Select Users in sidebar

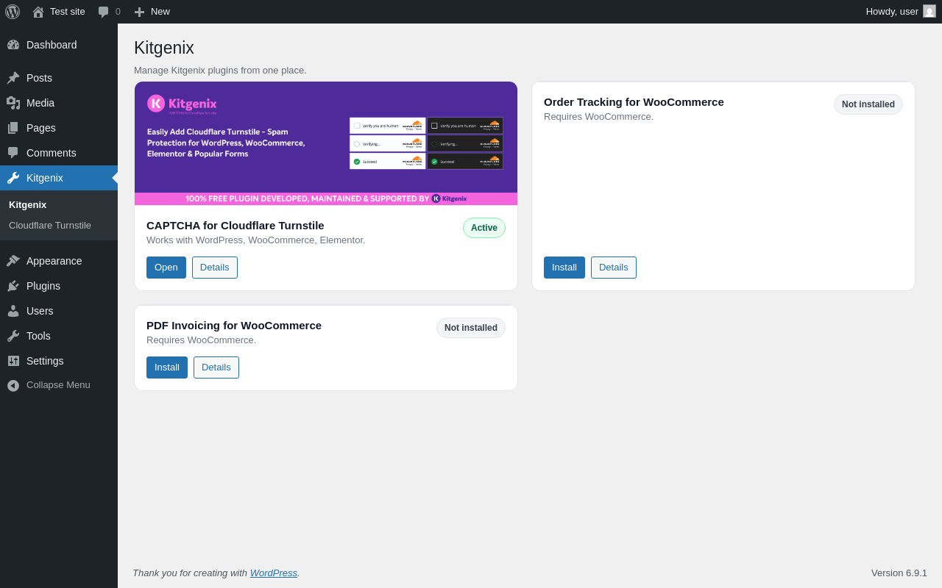pos(59,311)
